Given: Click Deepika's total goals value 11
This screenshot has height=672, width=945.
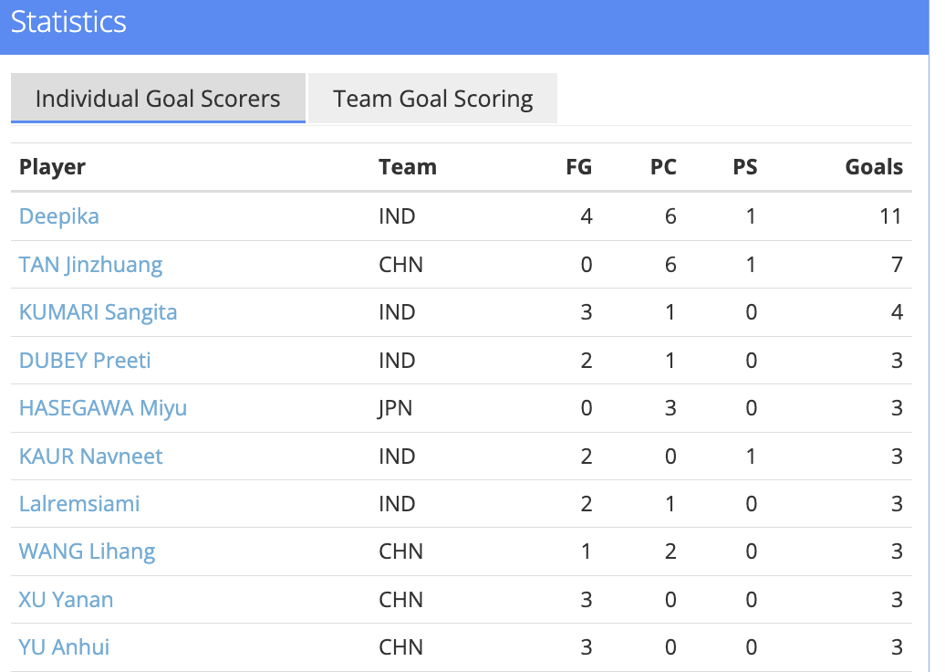Looking at the screenshot, I should 890,216.
